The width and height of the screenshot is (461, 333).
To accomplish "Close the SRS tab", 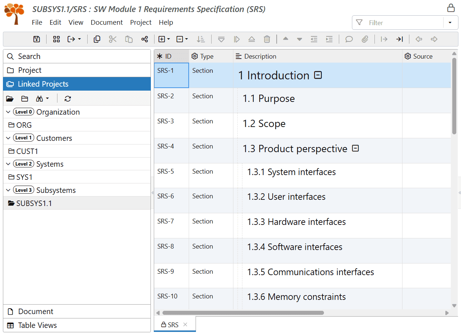I will pyautogui.click(x=185, y=325).
